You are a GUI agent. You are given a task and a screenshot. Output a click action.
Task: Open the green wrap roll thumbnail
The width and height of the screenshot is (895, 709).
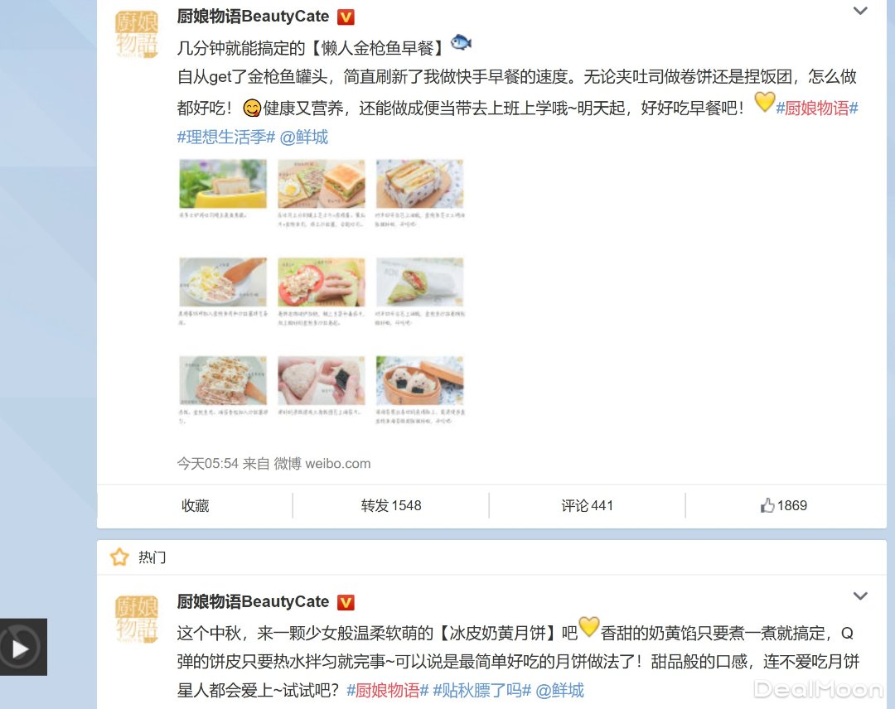point(419,282)
